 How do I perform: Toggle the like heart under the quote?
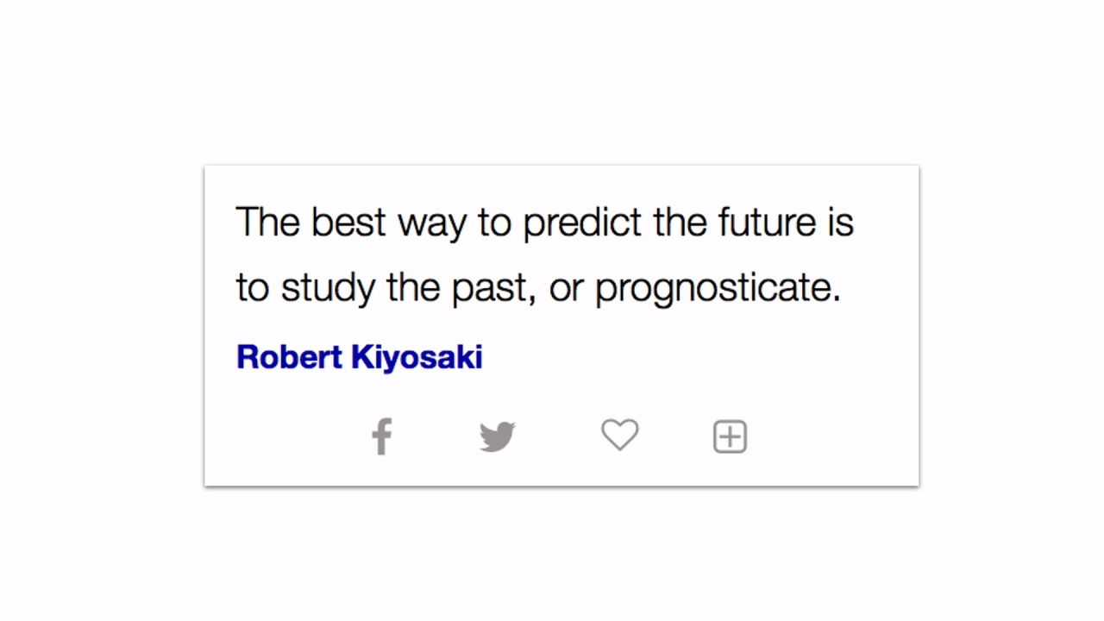pos(620,435)
